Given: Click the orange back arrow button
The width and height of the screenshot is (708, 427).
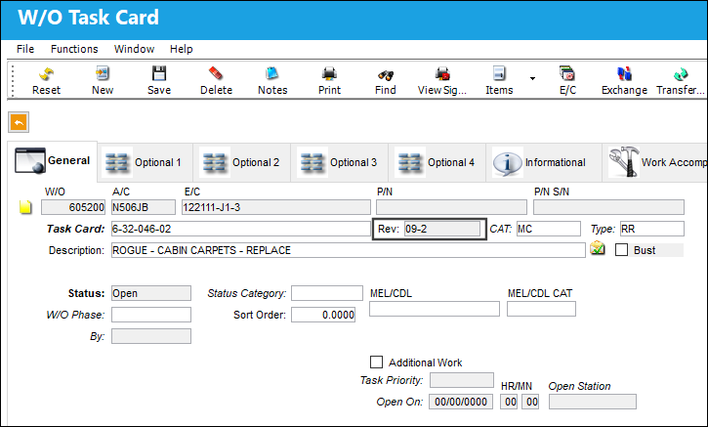Looking at the screenshot, I should point(19,122).
